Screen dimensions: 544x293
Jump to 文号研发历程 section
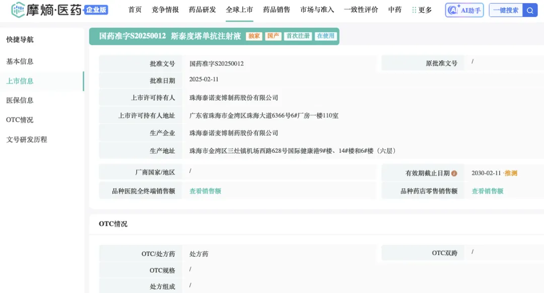[27, 140]
